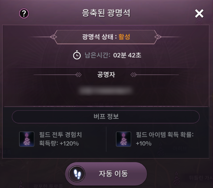The width and height of the screenshot is (213, 188).
Task: Click the stopwatch icon beside 남은시간
Action: [77, 55]
